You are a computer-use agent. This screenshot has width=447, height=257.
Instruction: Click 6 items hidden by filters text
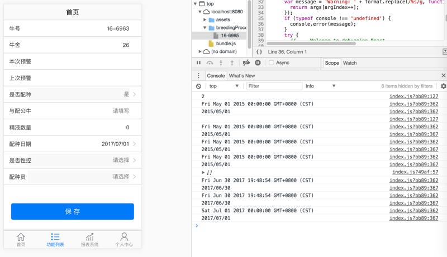point(407,86)
